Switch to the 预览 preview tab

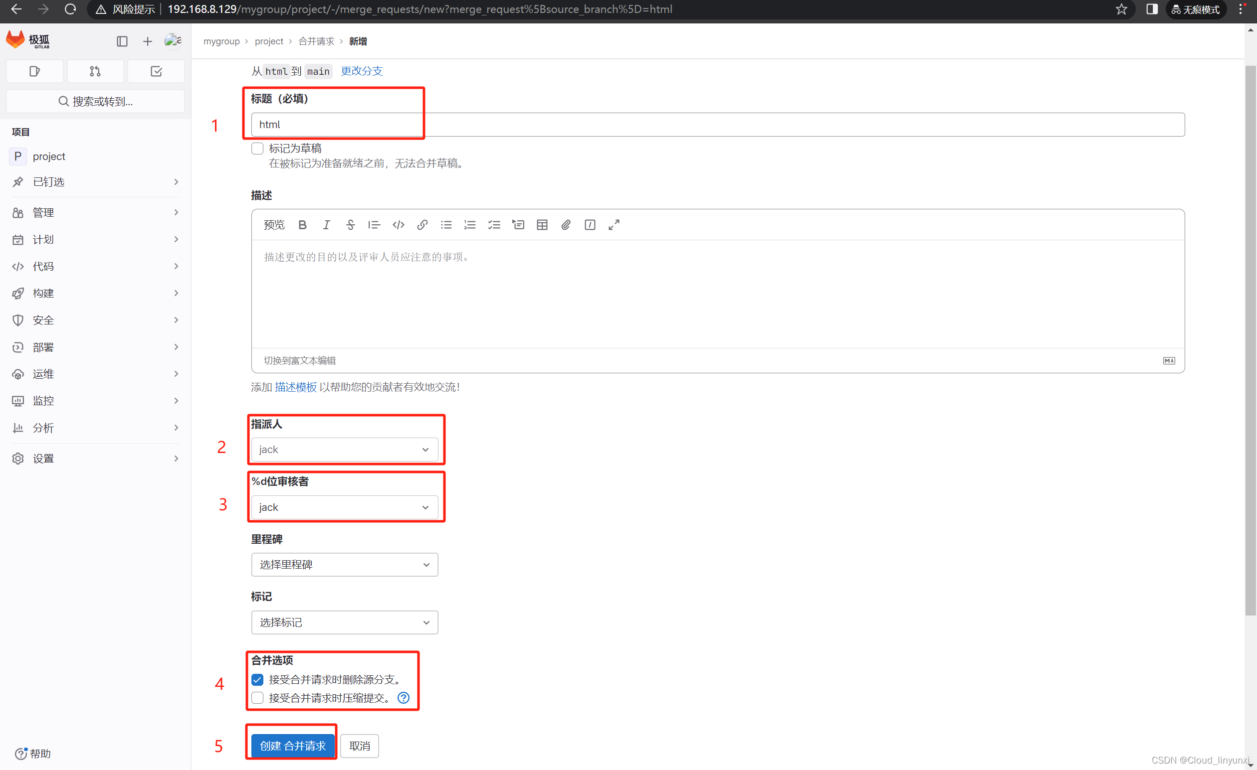274,225
